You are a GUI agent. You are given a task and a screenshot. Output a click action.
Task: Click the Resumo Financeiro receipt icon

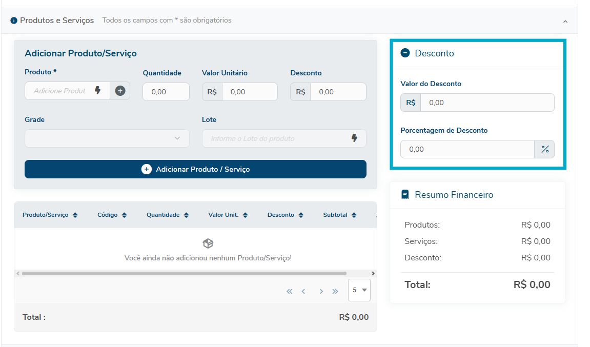(405, 195)
